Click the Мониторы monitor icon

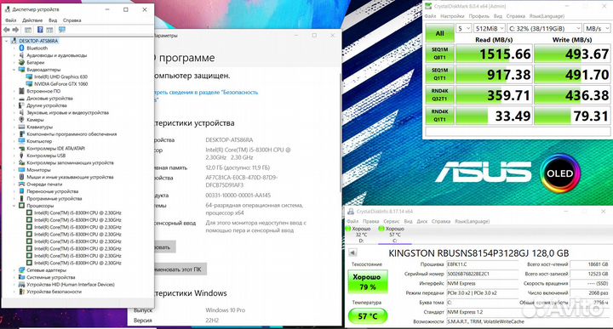click(22, 170)
